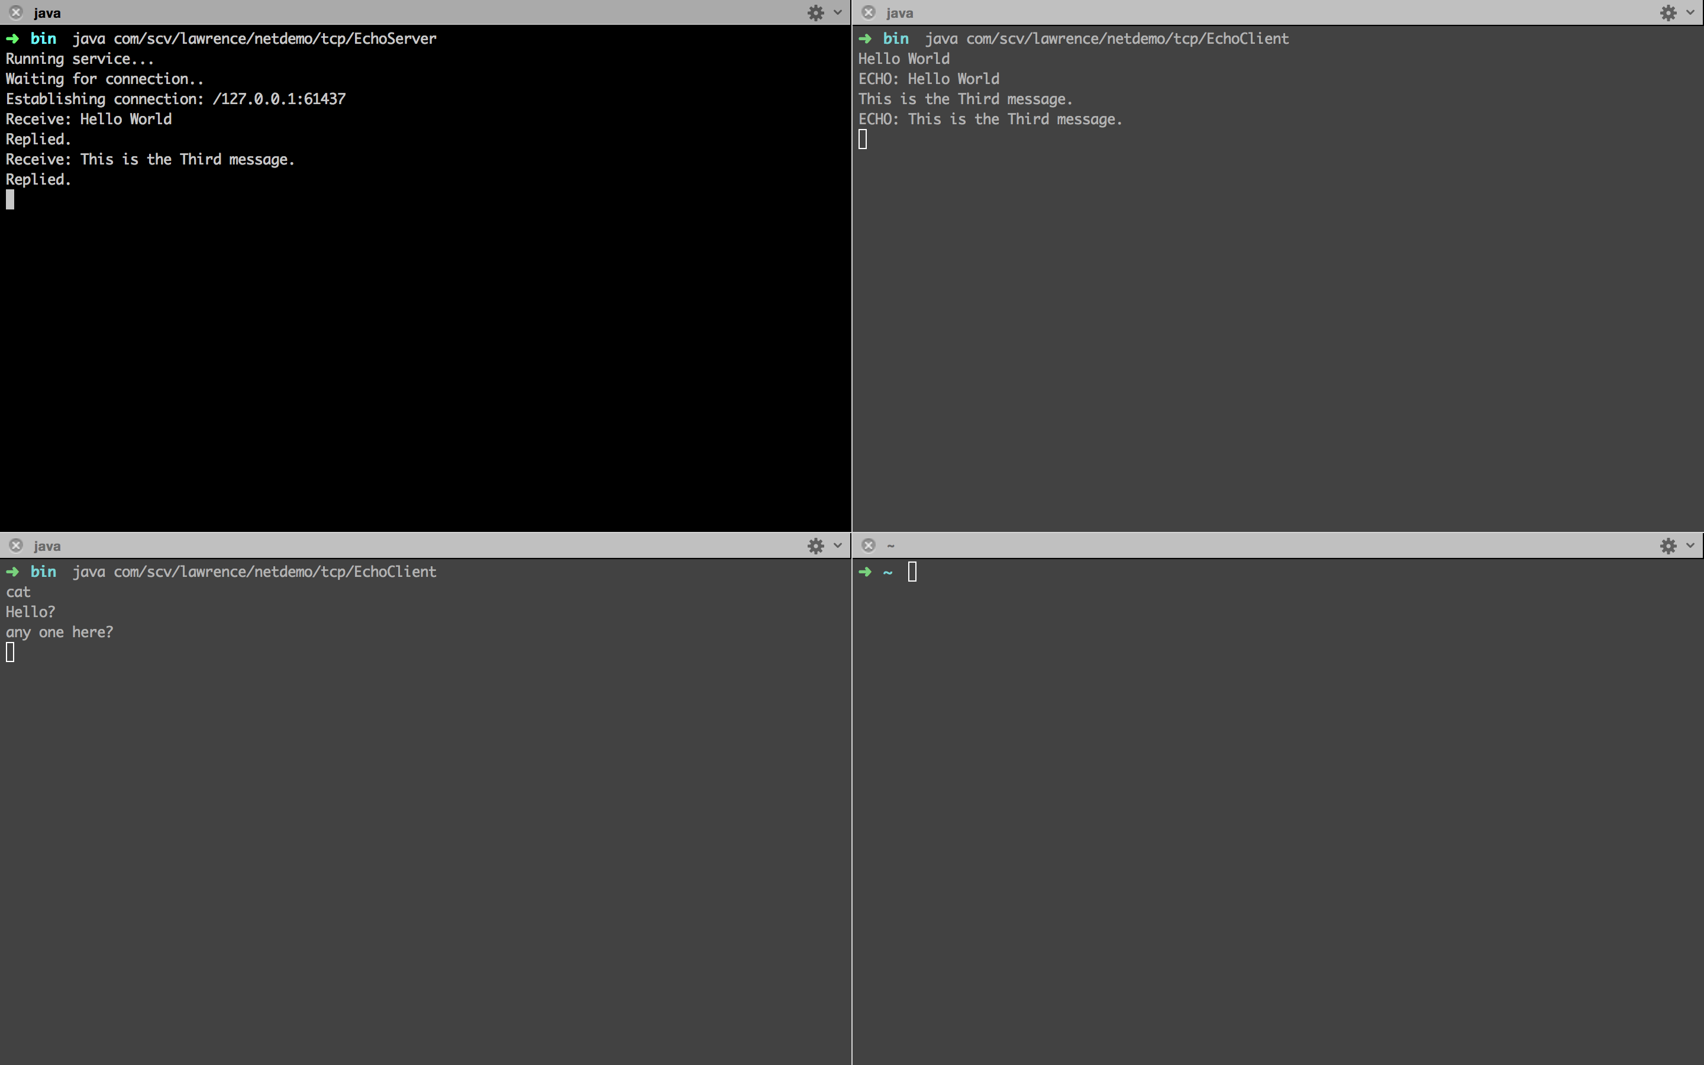
Task: Click the "Hello?" line in the bottom-left pane
Action: [30, 612]
